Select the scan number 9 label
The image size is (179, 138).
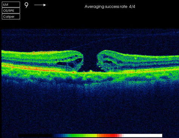pos(26,5)
